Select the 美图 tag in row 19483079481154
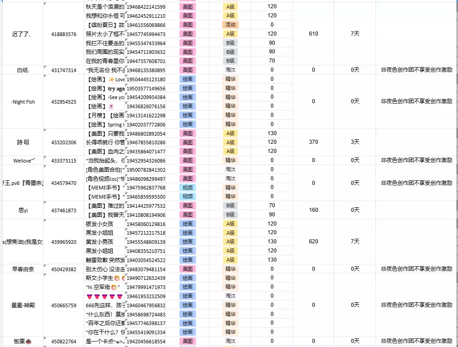The width and height of the screenshot is (458, 347). pos(187,269)
